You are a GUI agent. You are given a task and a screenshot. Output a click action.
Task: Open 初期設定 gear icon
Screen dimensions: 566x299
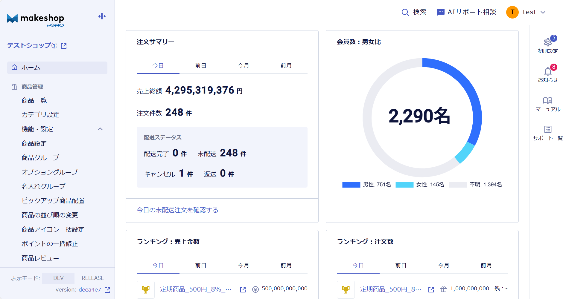[x=547, y=42]
